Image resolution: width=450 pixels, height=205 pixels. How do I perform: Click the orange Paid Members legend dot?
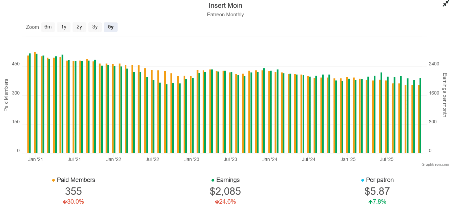(54, 180)
